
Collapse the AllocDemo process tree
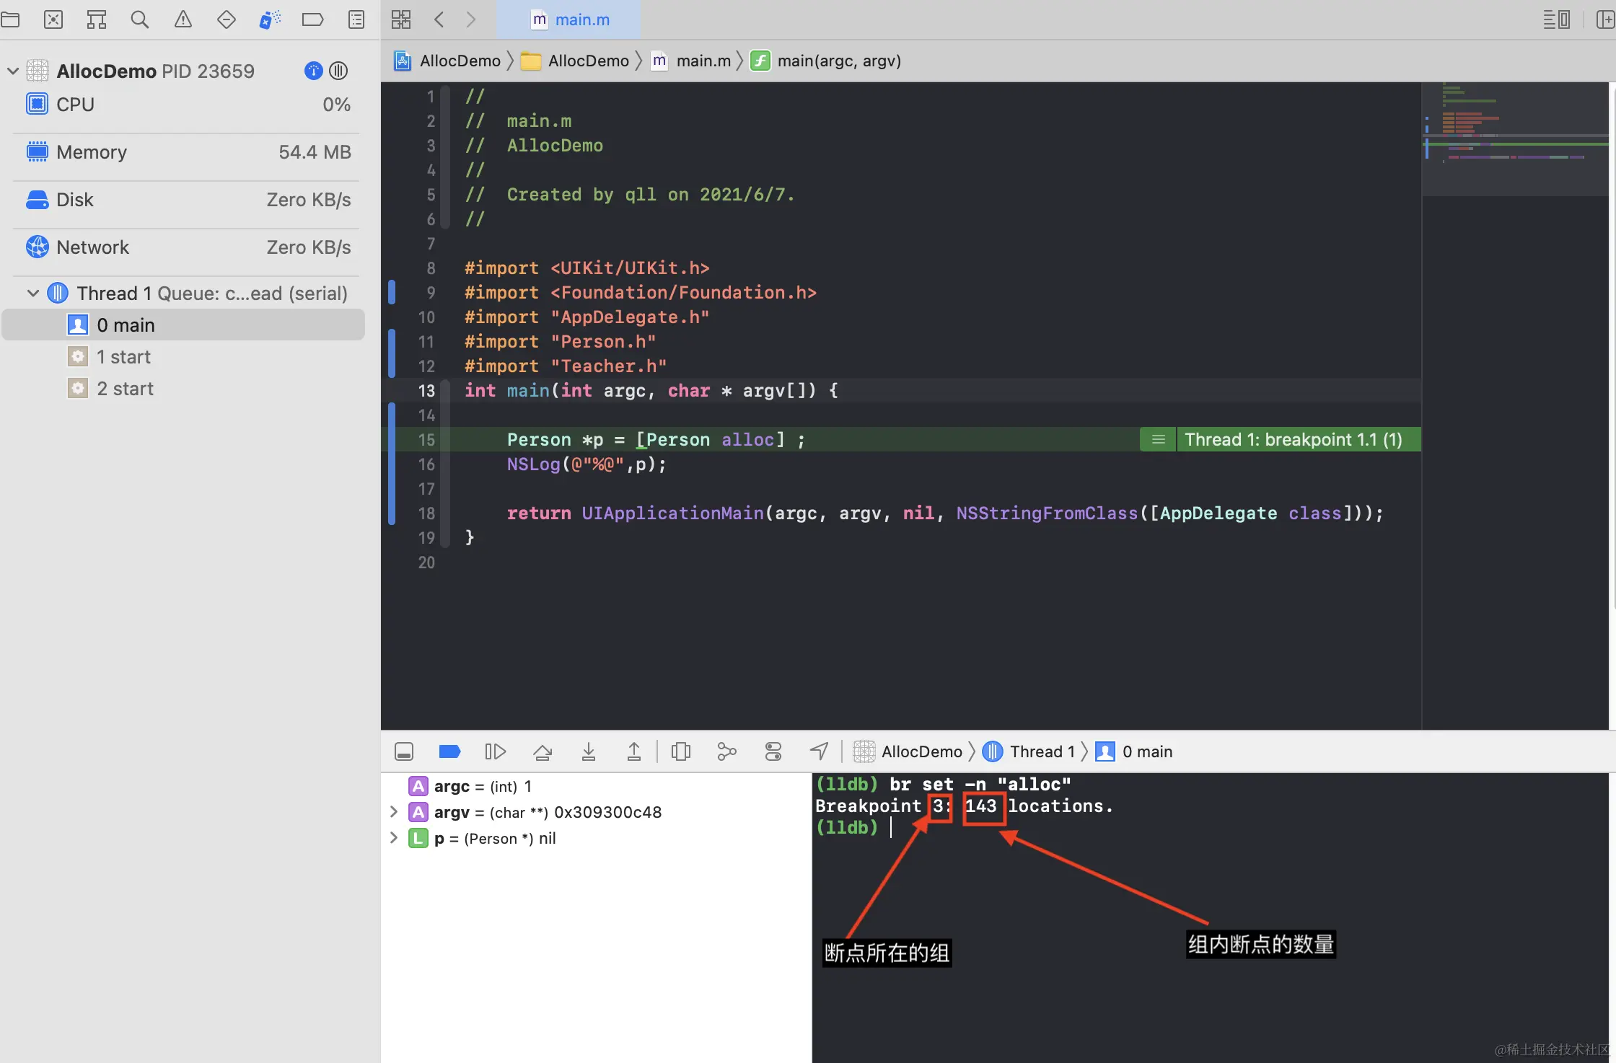pos(13,71)
